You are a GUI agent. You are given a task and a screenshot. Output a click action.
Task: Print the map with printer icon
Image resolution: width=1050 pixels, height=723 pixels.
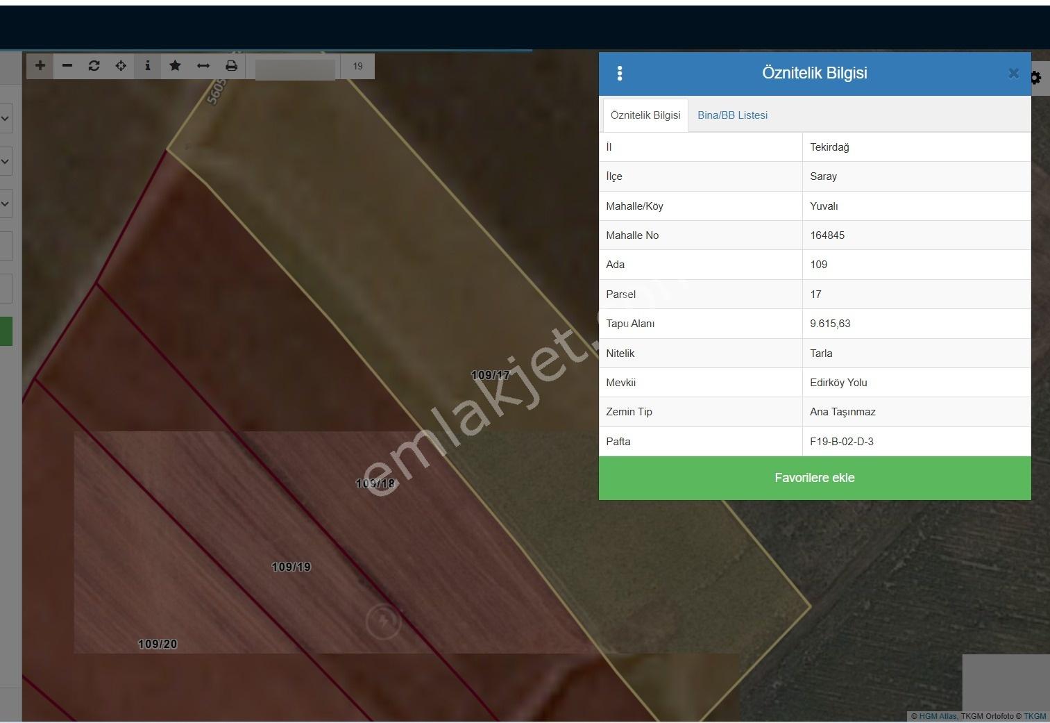tap(232, 66)
